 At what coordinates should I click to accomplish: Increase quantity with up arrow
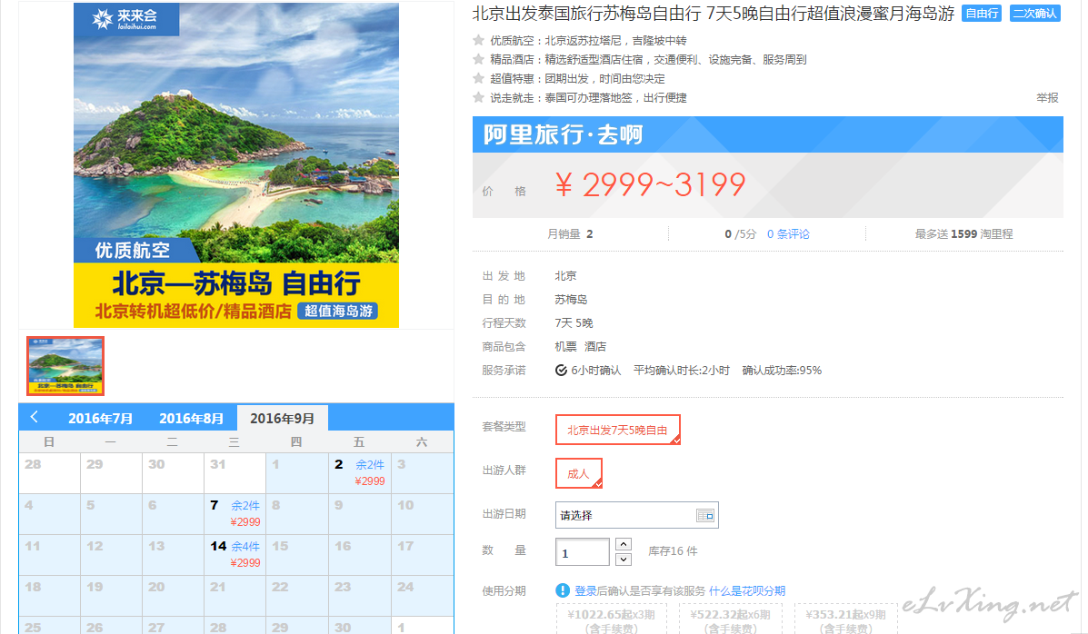[x=624, y=544]
